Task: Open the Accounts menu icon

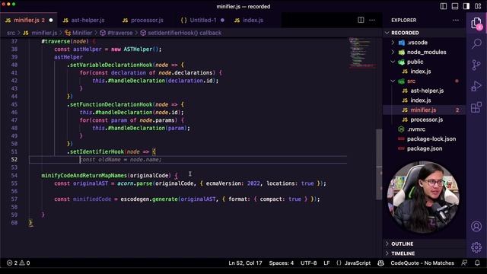Action: pos(476,226)
